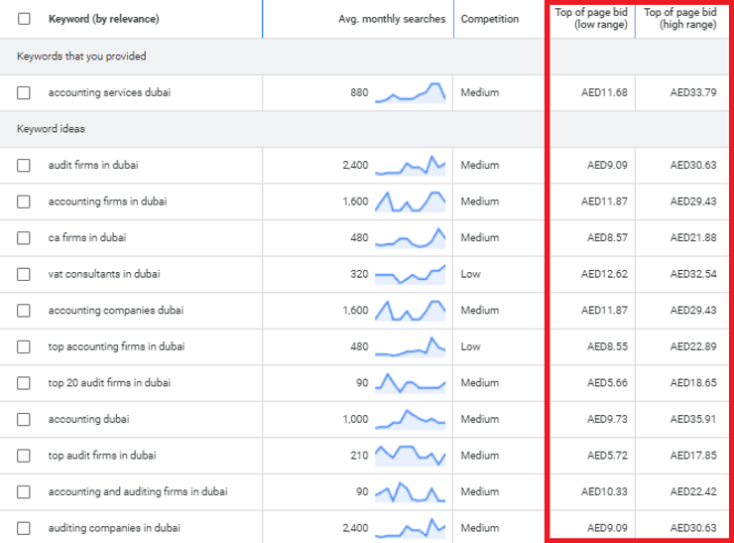Open sparkline for auditing companies in dubai
This screenshot has width=734, height=543.
pyautogui.click(x=410, y=528)
